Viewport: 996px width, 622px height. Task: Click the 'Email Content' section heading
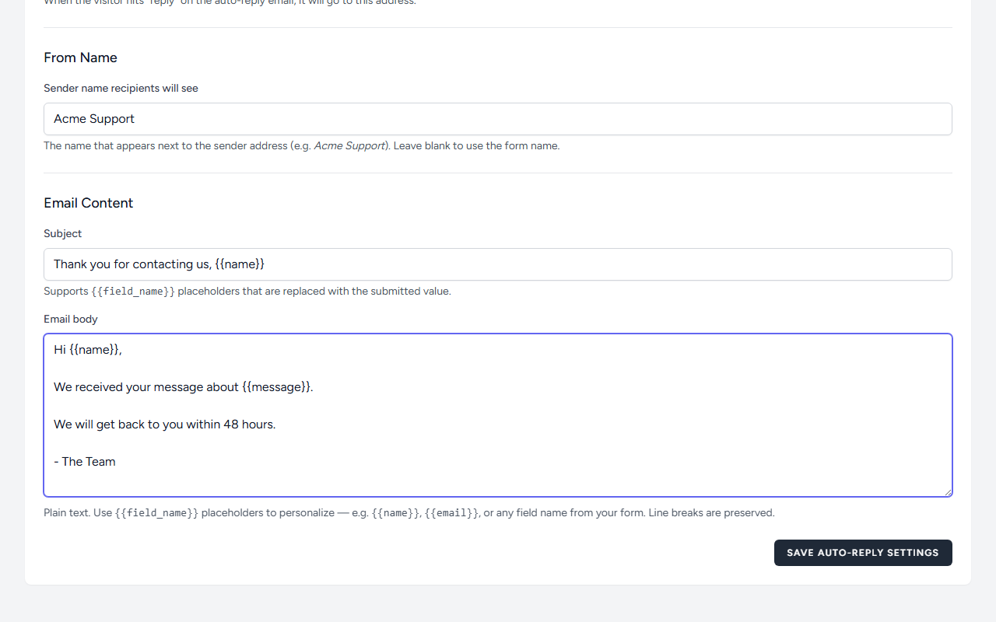click(x=89, y=203)
